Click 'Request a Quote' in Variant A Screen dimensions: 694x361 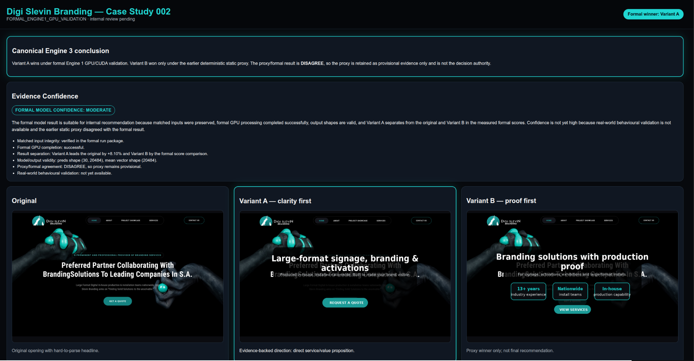pos(345,303)
